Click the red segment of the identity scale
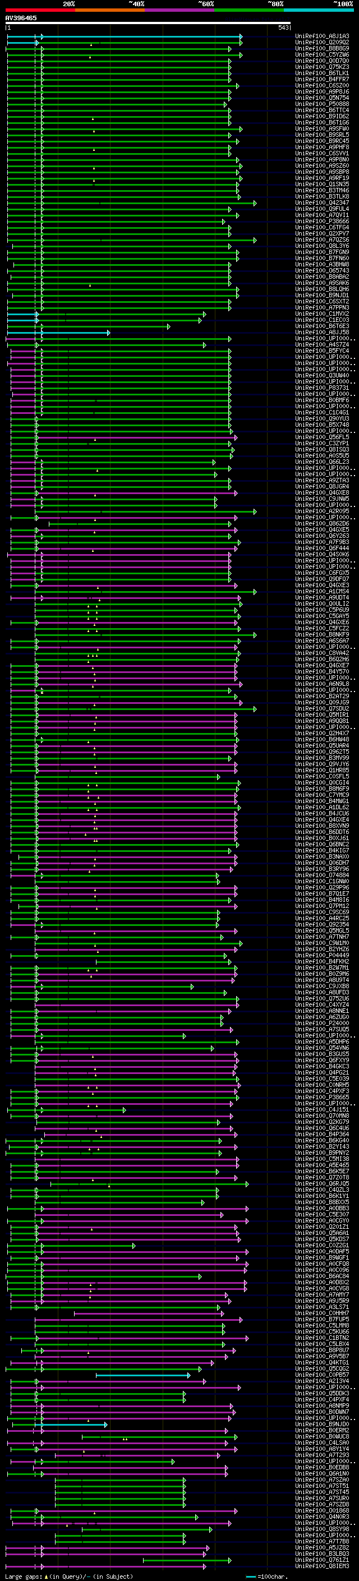The image size is (359, 1581). pos(40,10)
